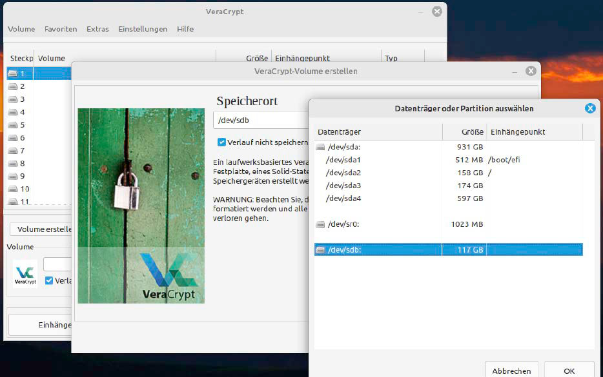The image size is (603, 377).
Task: Click the wizard's padlock VeraCrypt image
Action: 141,206
